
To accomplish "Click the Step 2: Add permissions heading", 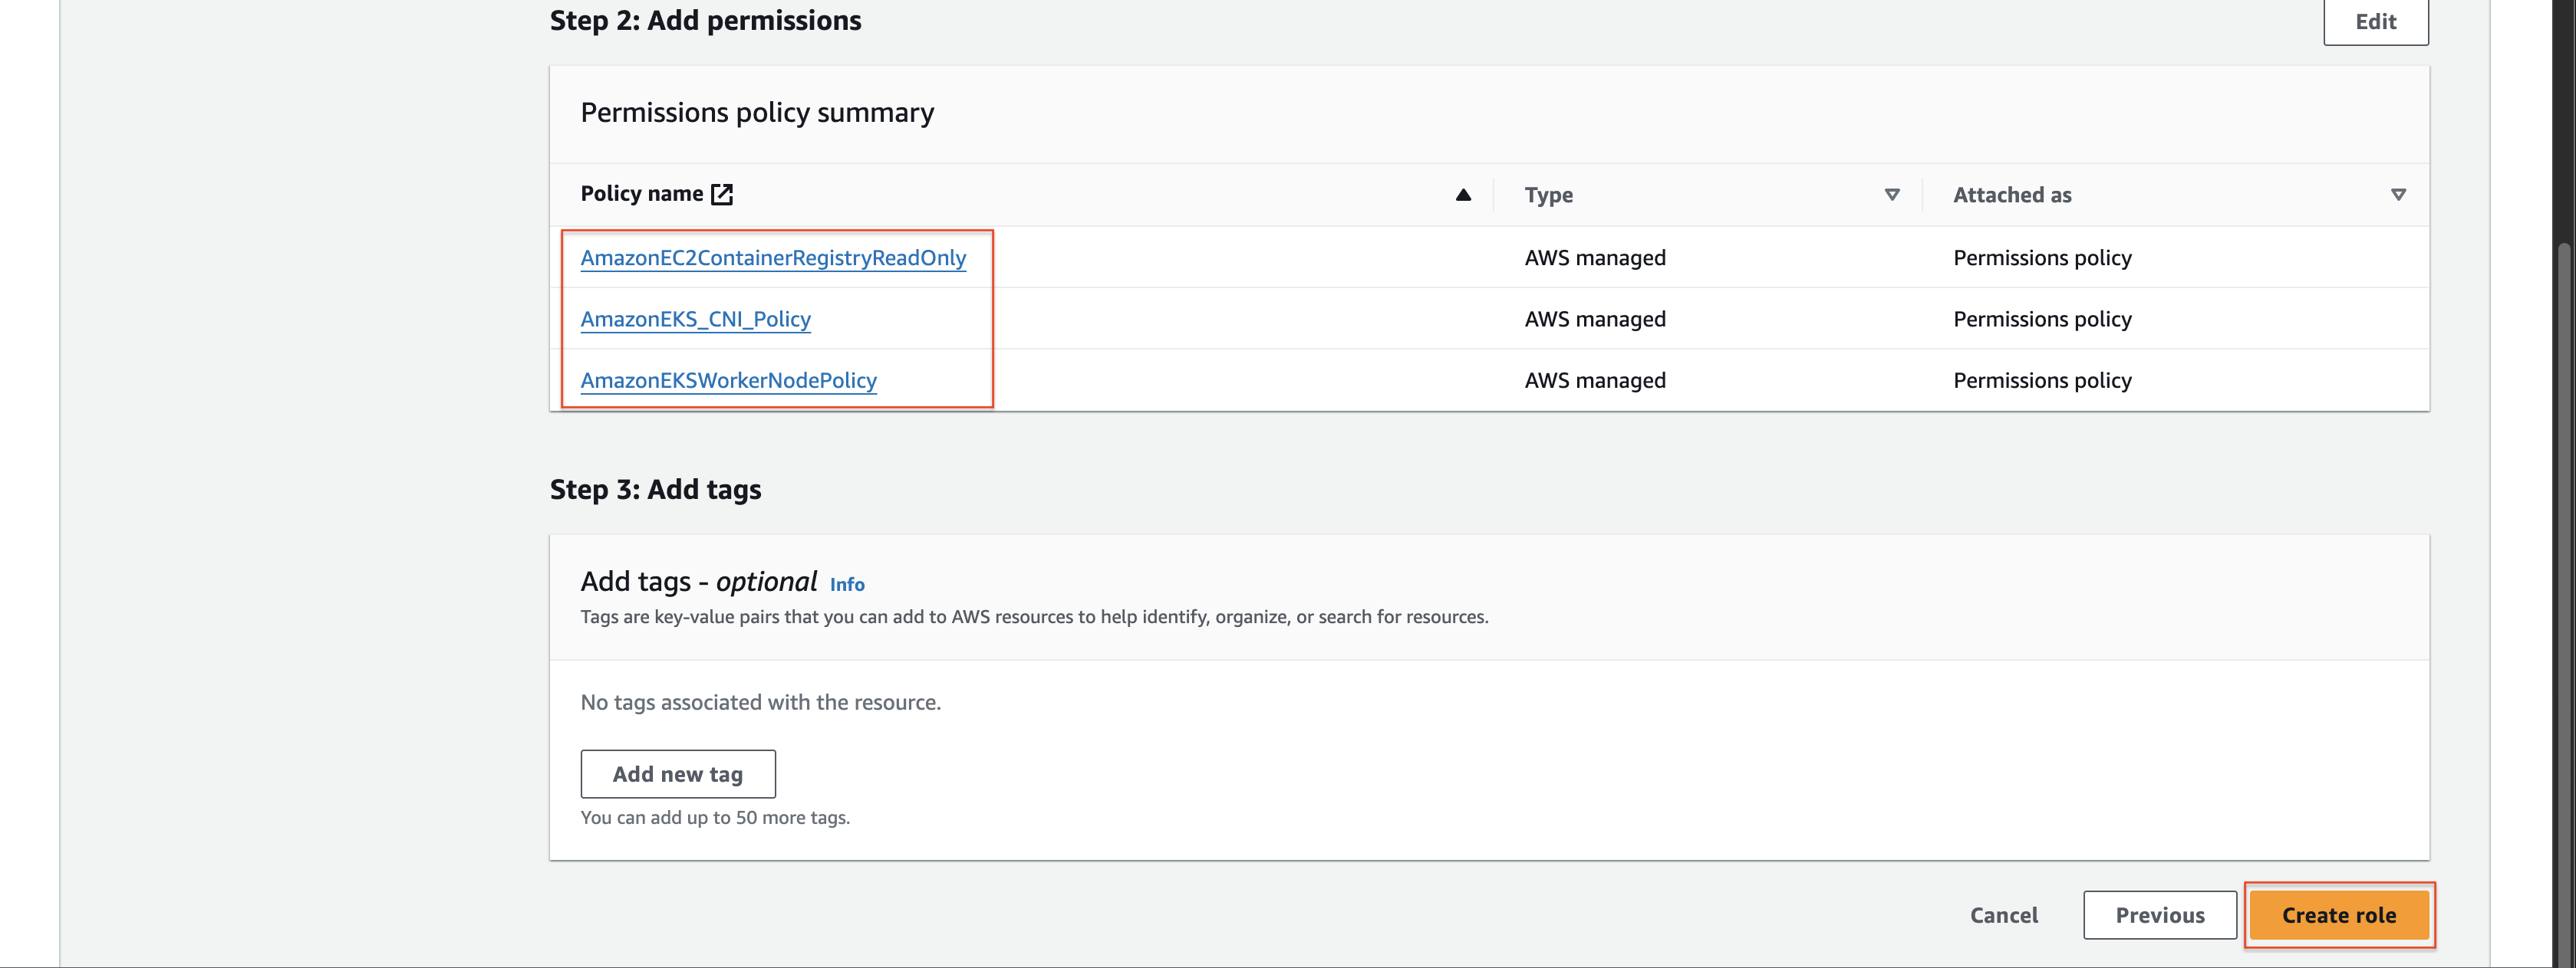I will pos(705,20).
